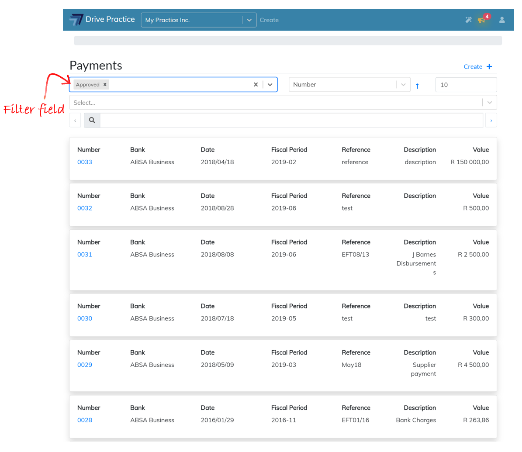Viewport: 522px width, 452px height.
Task: Click reference May18
Action: click(x=351, y=365)
